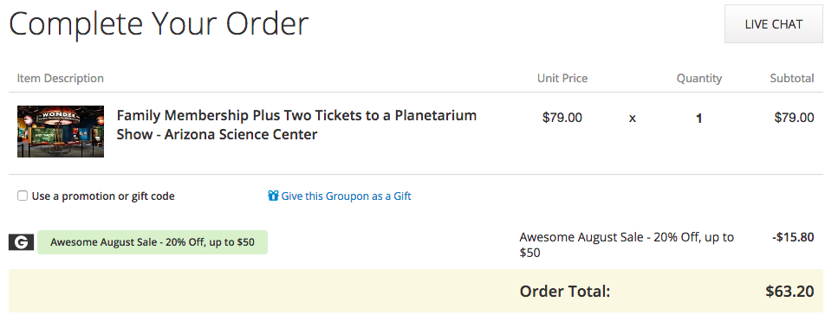Click the quantity value 1
The height and width of the screenshot is (315, 825).
tap(698, 119)
